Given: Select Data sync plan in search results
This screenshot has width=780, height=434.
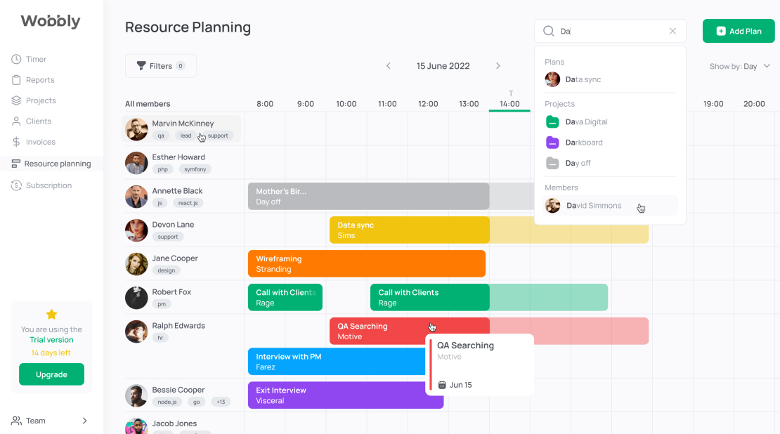Looking at the screenshot, I should [610, 79].
